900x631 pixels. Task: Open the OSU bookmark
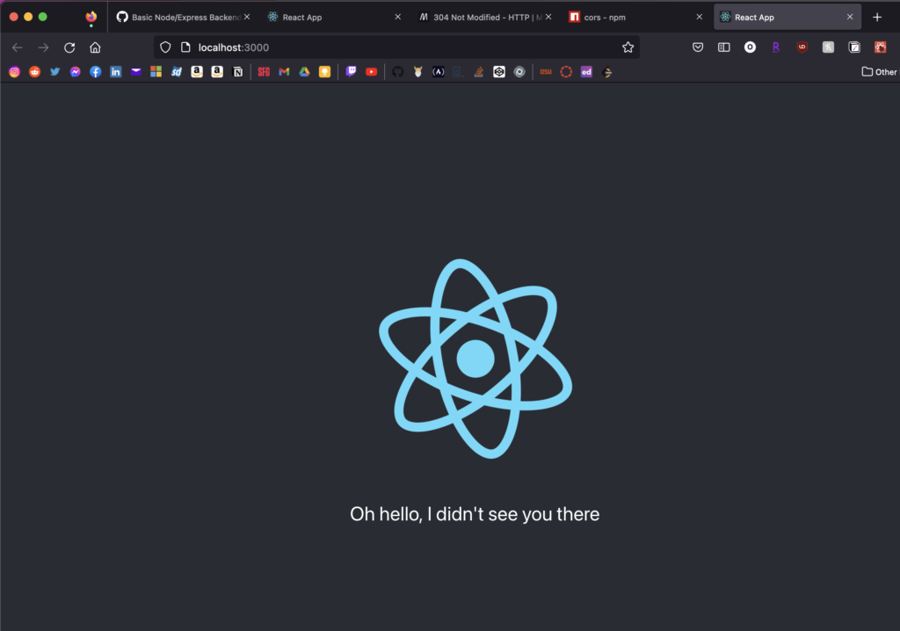click(x=546, y=72)
